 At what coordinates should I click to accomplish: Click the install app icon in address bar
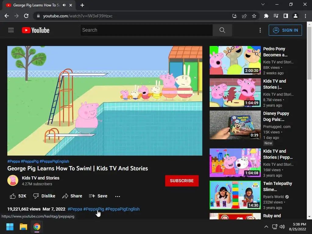[234, 16]
